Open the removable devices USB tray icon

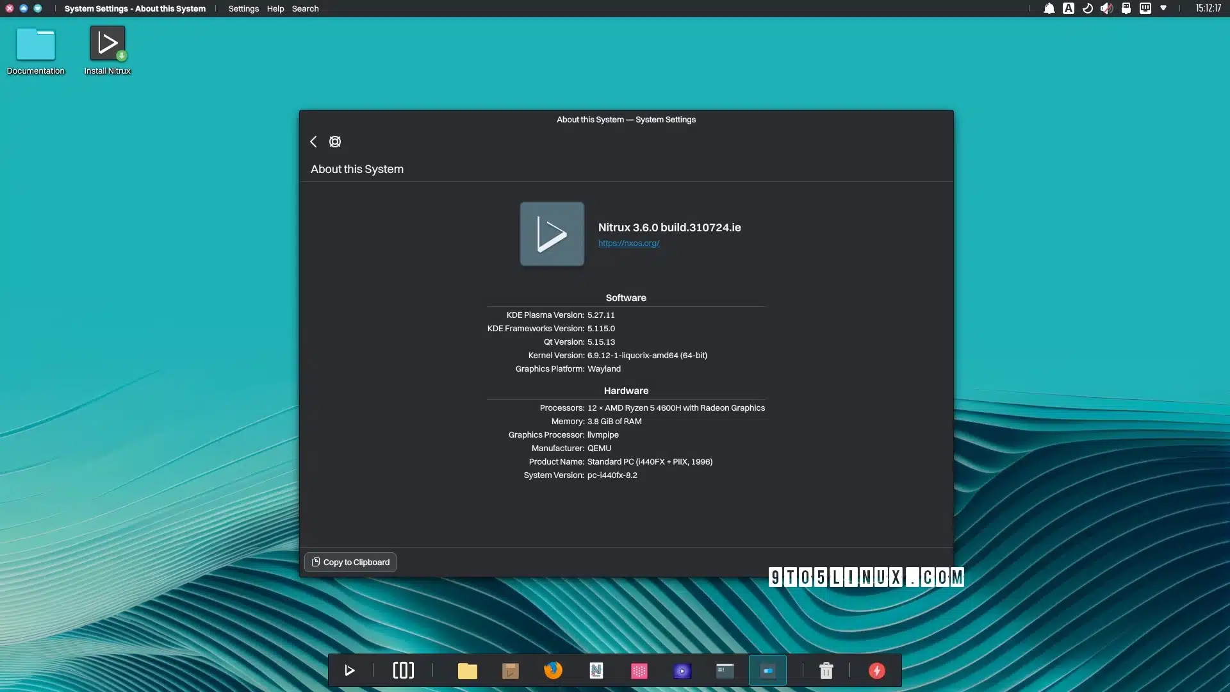coord(1126,8)
